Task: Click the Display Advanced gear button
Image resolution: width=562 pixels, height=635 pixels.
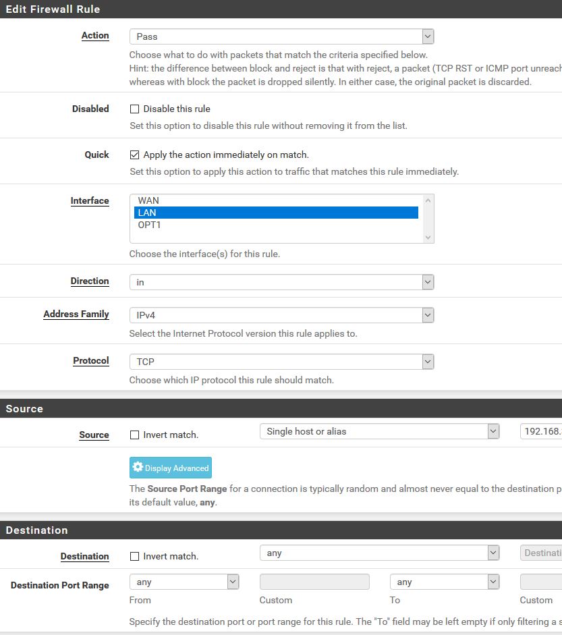Action: (x=171, y=468)
